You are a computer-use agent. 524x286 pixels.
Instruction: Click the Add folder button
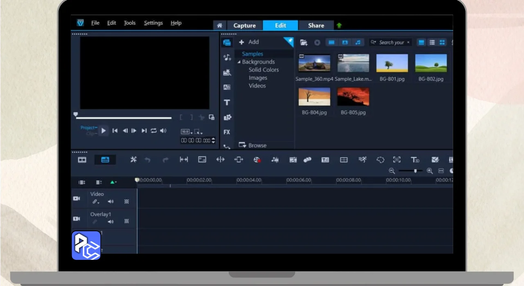(249, 42)
